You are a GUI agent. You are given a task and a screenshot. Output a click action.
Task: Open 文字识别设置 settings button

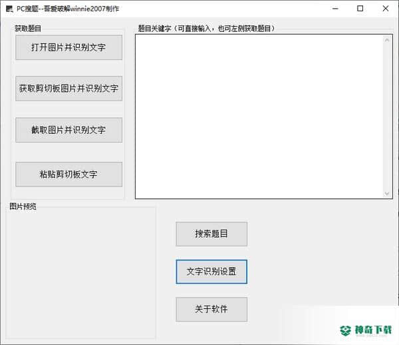pos(211,272)
